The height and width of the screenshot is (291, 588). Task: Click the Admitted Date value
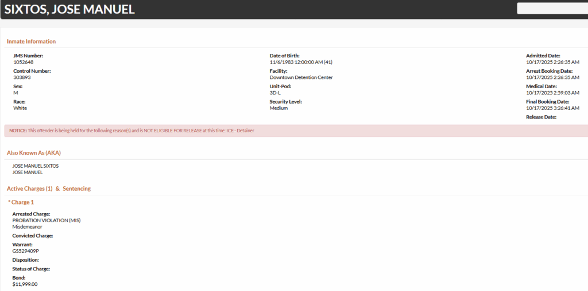tap(552, 62)
